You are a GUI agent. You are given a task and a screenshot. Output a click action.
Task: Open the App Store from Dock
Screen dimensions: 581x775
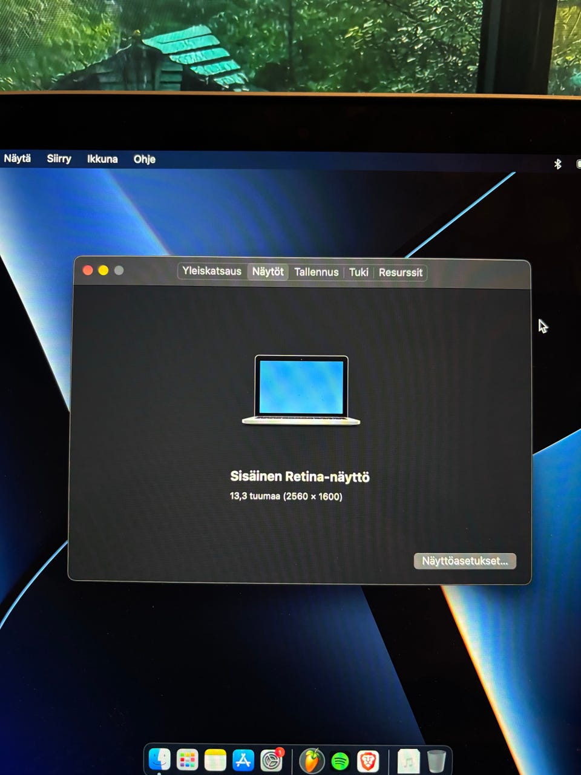[x=243, y=760]
